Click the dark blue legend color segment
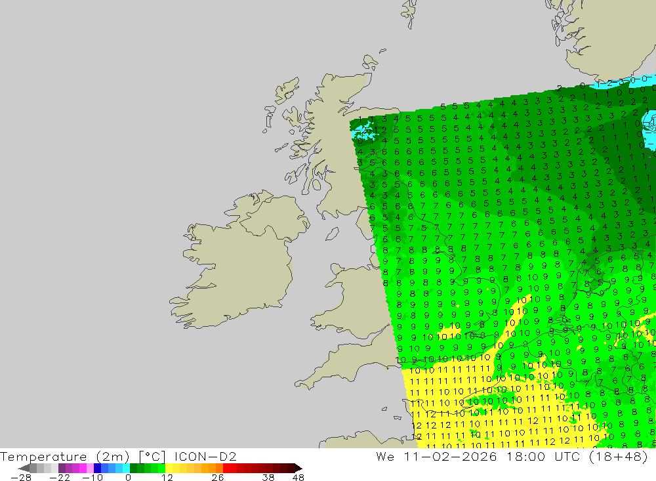Image resolution: width=656 pixels, height=481 pixels. point(98,468)
